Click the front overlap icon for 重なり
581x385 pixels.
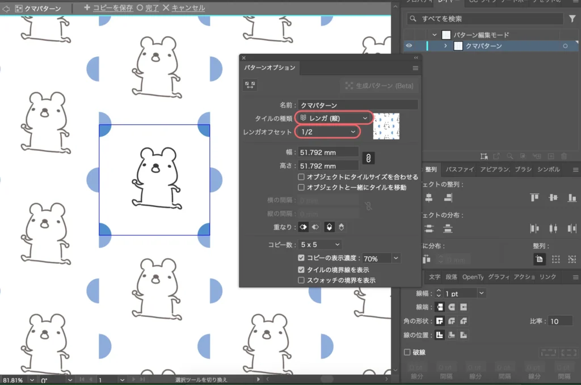coord(304,226)
